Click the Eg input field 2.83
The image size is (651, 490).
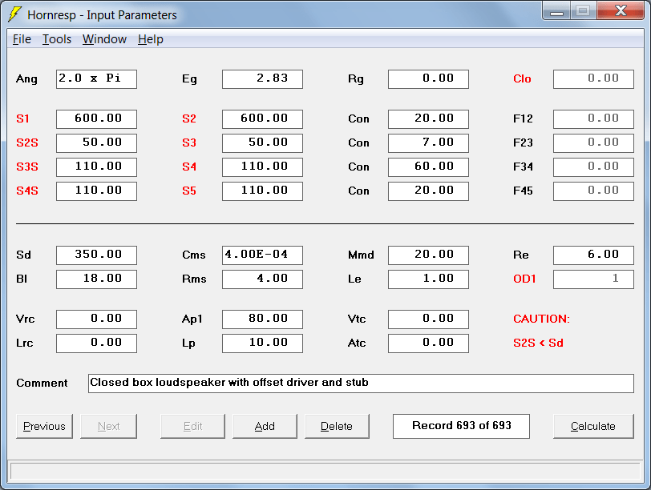(x=262, y=79)
